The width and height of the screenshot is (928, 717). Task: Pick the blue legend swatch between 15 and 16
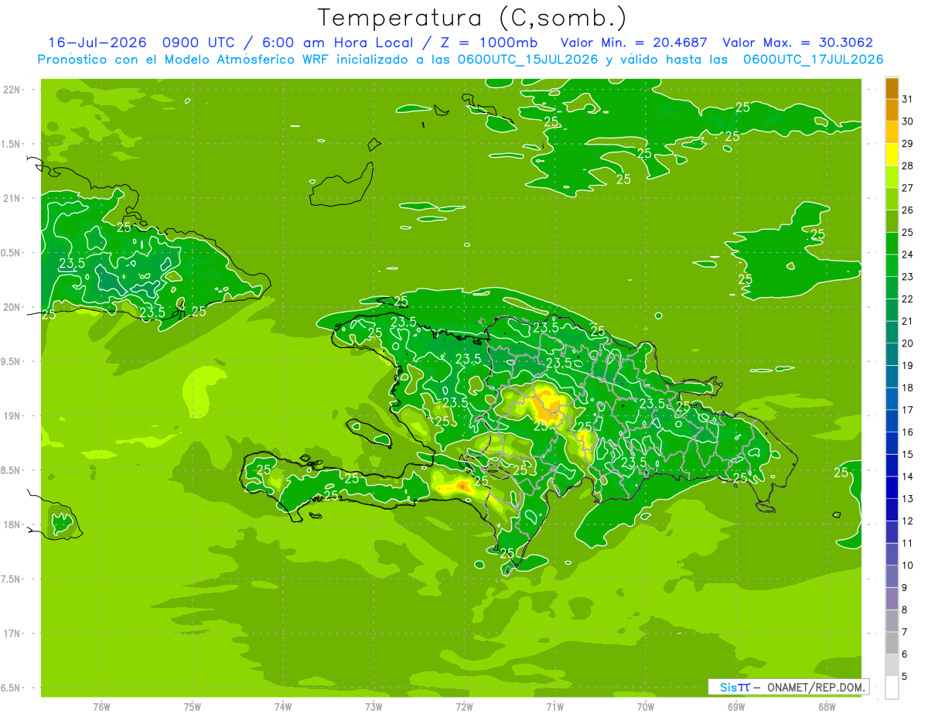click(892, 444)
